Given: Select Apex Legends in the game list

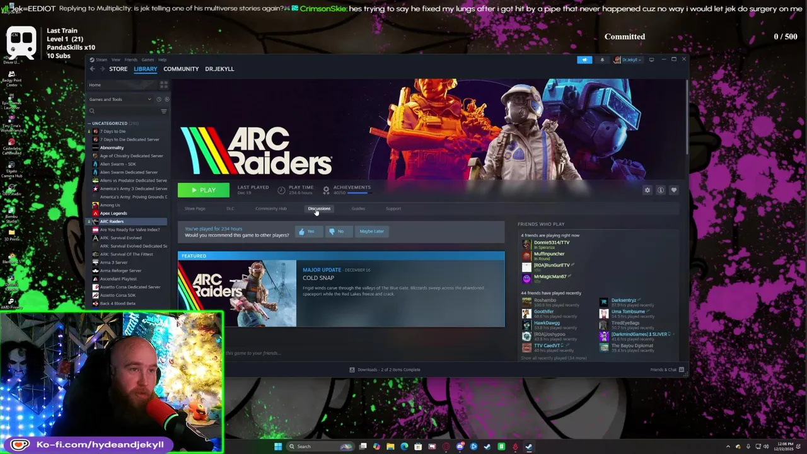Looking at the screenshot, I should pos(113,213).
